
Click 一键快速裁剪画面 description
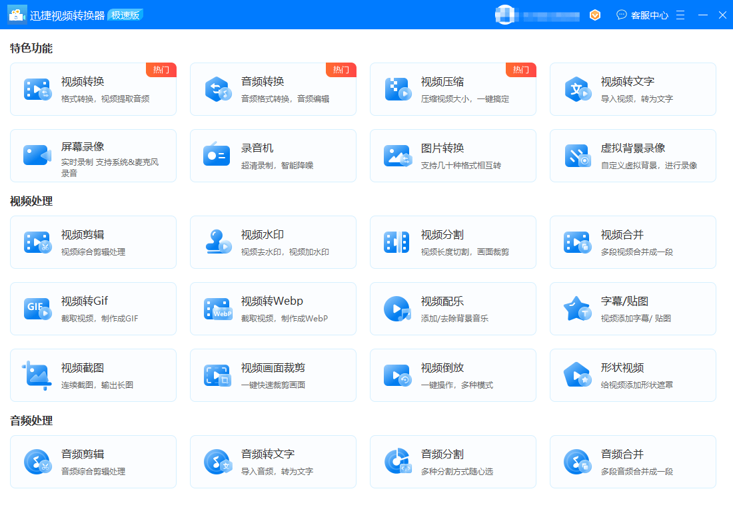pyautogui.click(x=273, y=385)
